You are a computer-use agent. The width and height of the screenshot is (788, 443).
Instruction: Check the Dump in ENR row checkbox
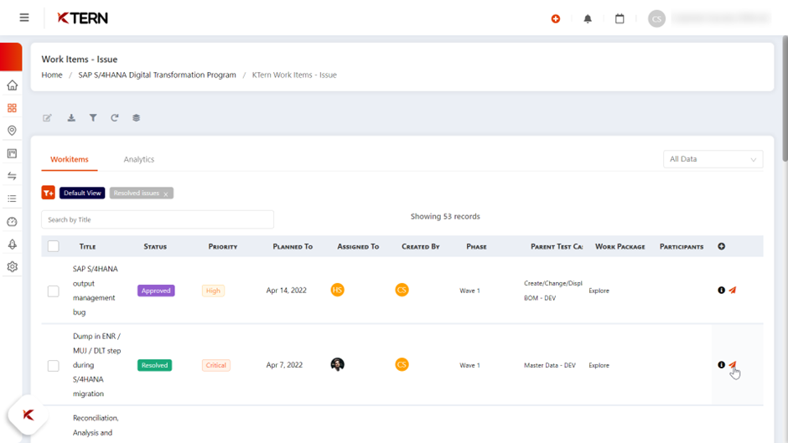click(x=54, y=366)
